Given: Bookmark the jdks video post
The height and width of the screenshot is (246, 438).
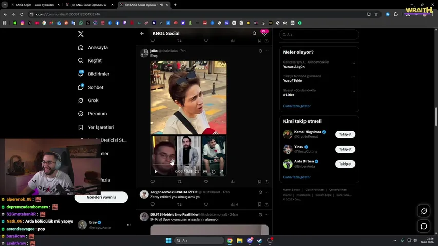Looking at the screenshot, I should [259, 182].
